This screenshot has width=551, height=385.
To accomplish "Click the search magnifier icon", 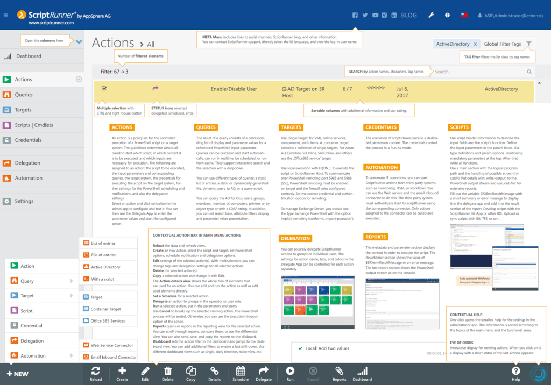I will pyautogui.click(x=529, y=72).
